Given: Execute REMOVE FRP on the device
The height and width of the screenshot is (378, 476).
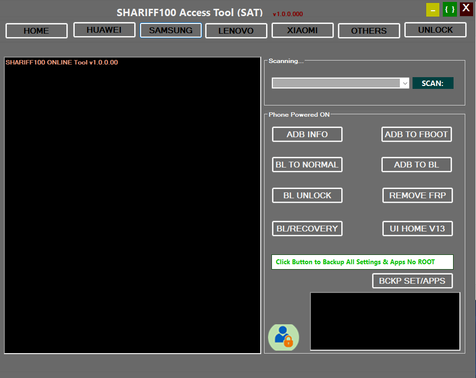Looking at the screenshot, I should click(417, 195).
